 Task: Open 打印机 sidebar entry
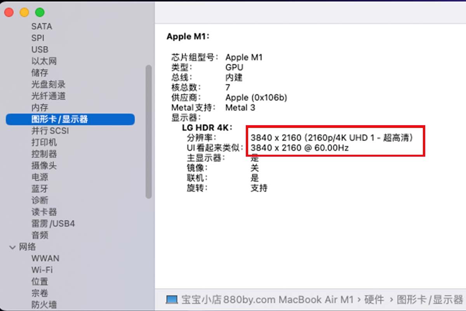point(44,142)
